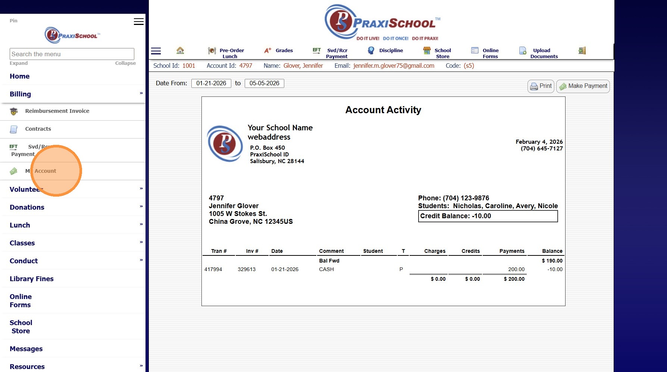The image size is (667, 372).
Task: Click the Grades toolbar label
Action: (284, 51)
